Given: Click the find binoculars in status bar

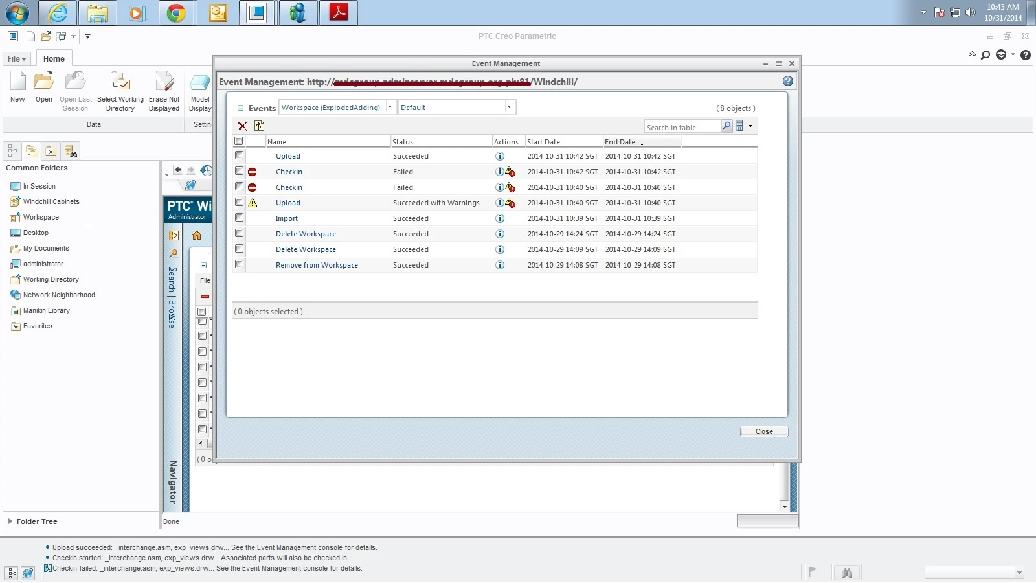Looking at the screenshot, I should point(847,573).
